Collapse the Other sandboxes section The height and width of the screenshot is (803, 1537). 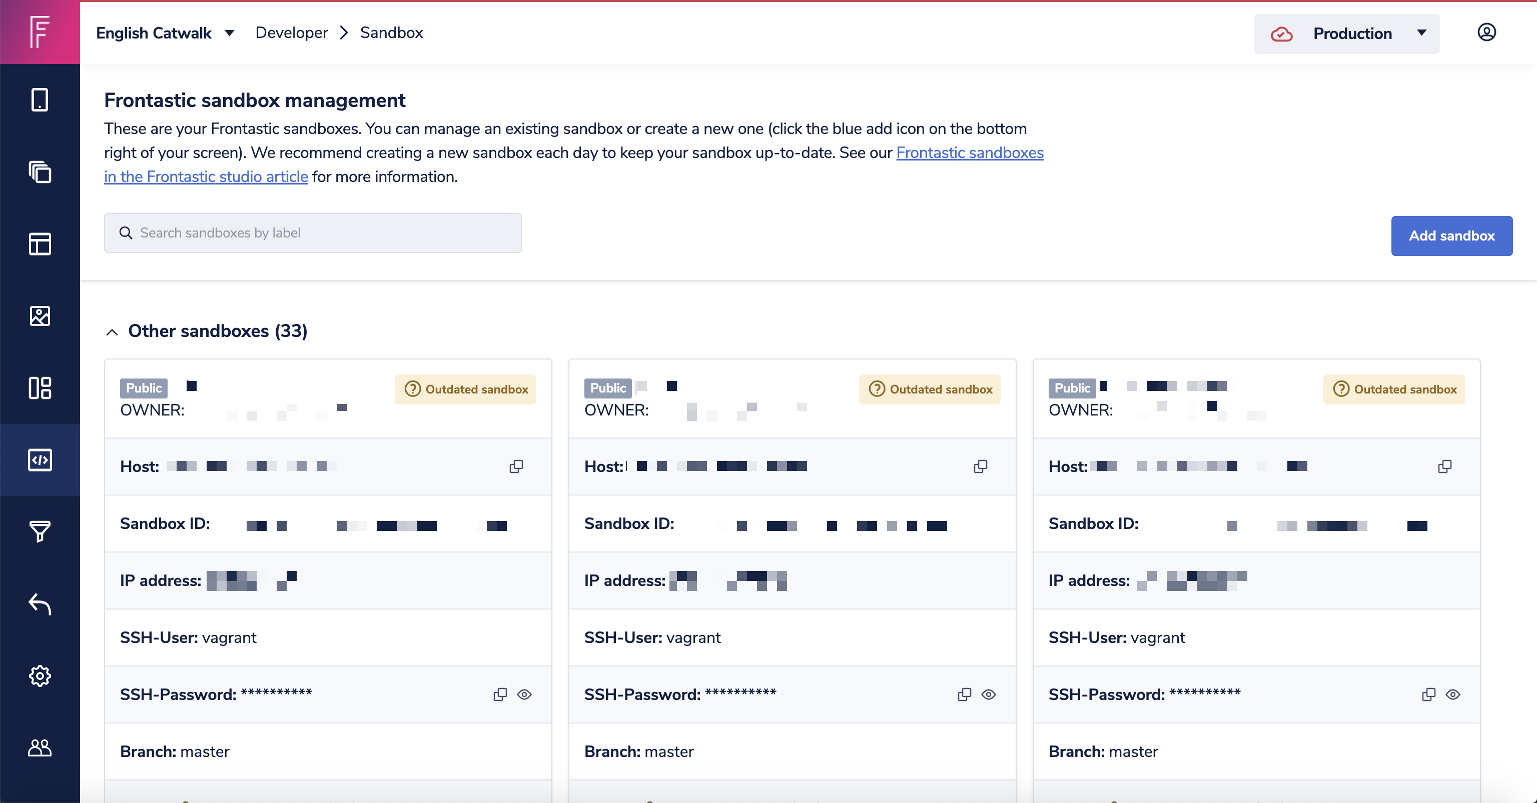[x=112, y=332]
